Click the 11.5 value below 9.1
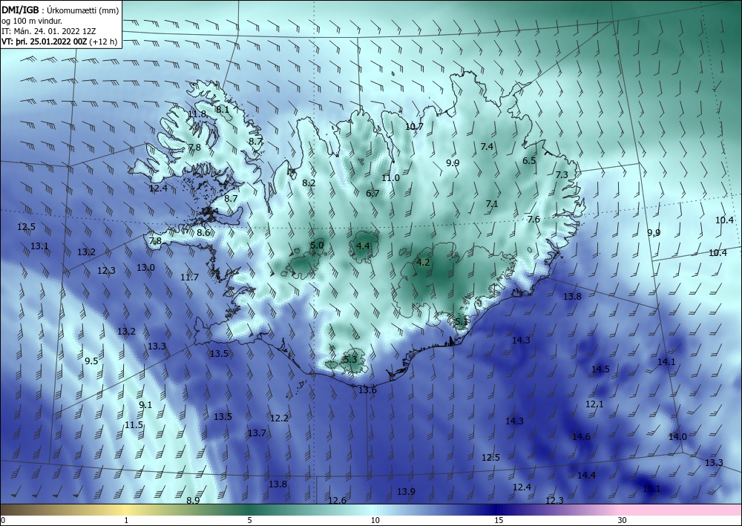 tap(134, 425)
